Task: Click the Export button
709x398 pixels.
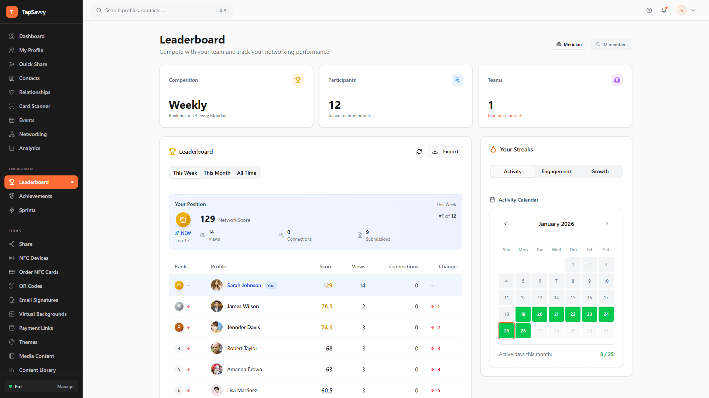Action: 445,151
